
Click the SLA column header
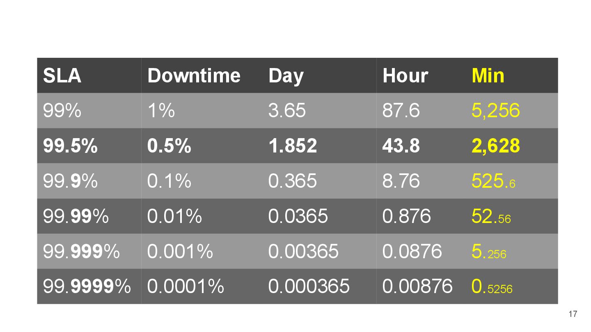[x=62, y=76]
